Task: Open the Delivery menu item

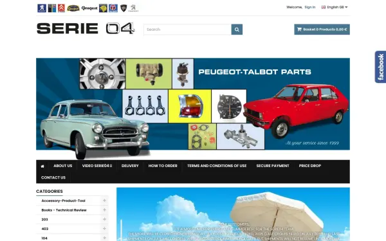Action: 130,166
